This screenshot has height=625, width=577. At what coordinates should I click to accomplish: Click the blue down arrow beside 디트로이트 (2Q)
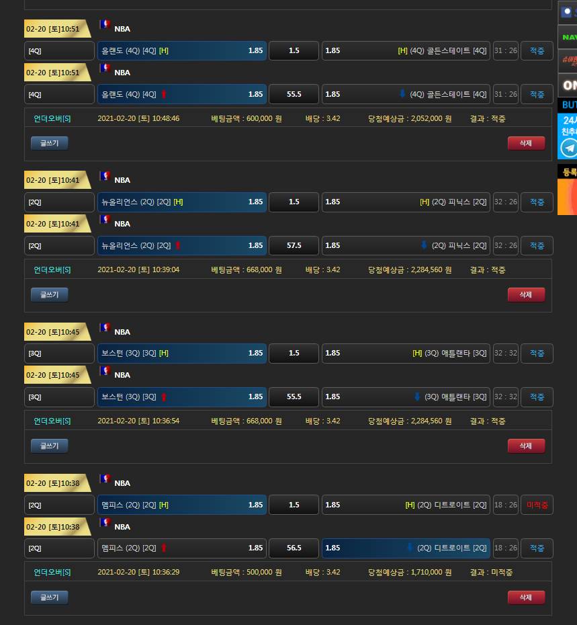410,548
